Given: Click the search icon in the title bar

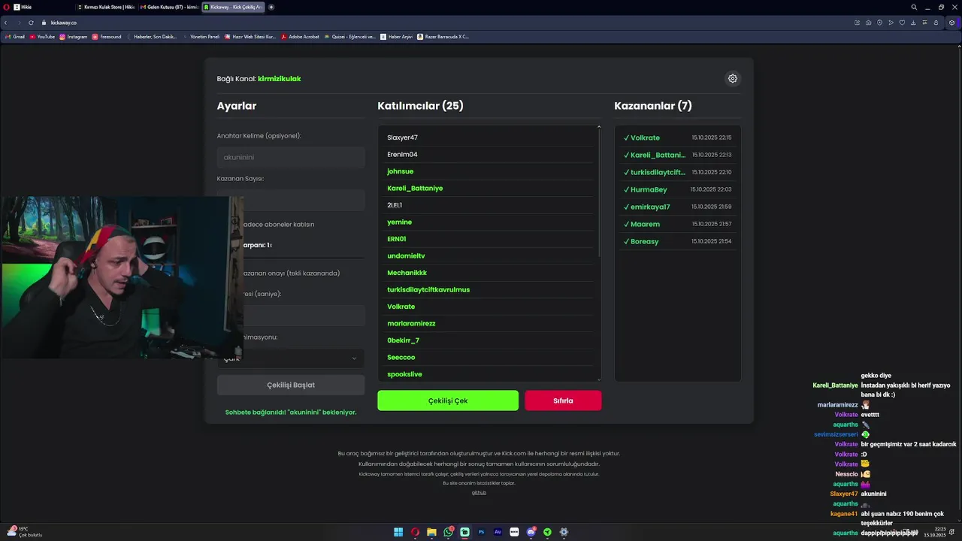Looking at the screenshot, I should [x=914, y=7].
